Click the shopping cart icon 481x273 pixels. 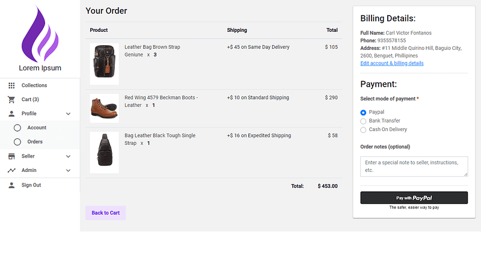[11, 99]
